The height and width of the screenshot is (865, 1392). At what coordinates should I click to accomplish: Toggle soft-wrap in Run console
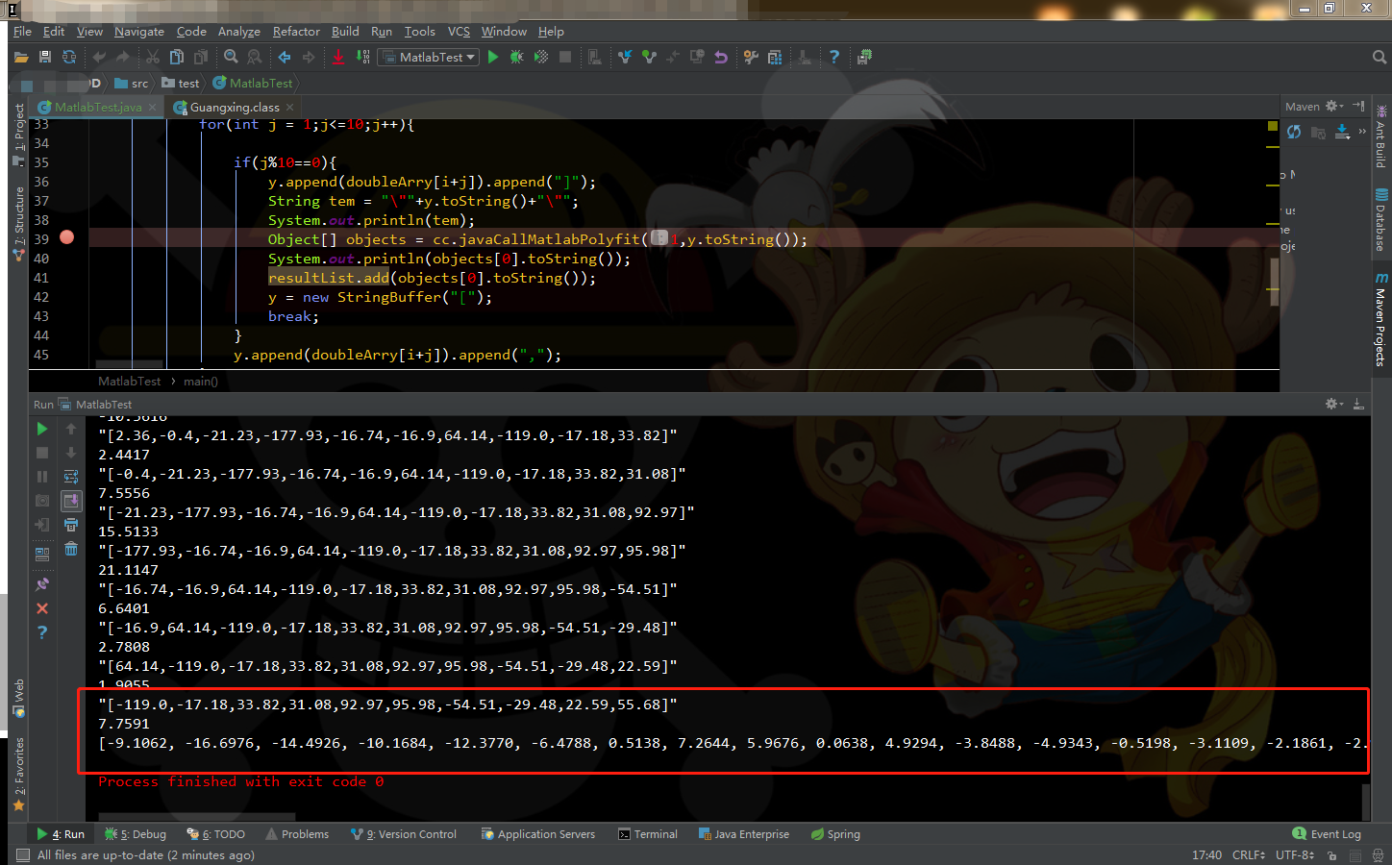click(x=71, y=477)
